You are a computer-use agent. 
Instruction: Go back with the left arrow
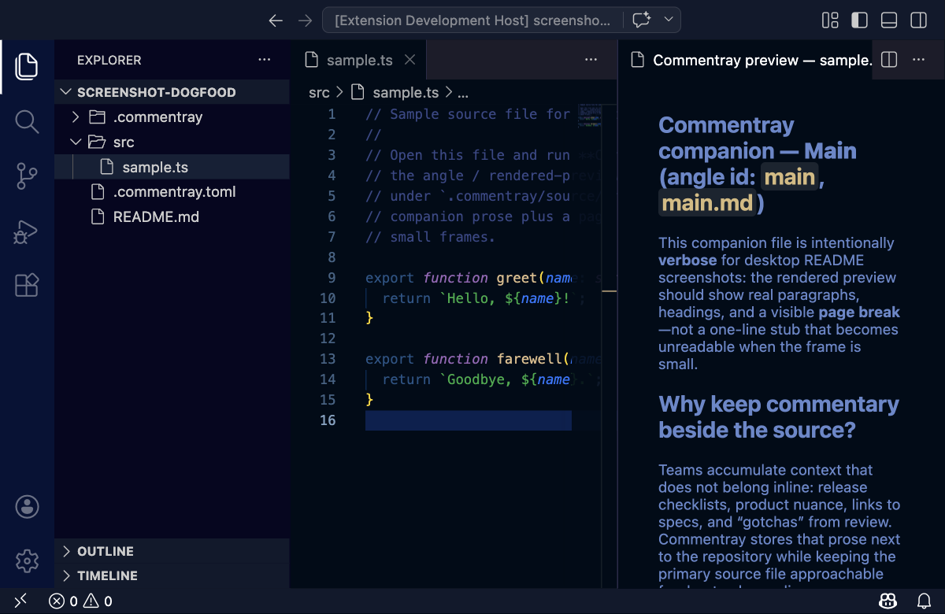(276, 20)
